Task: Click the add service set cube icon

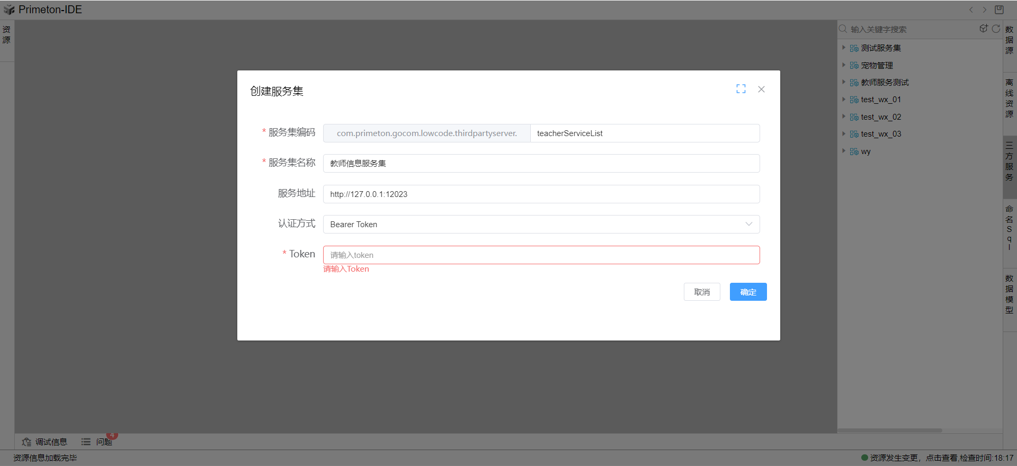Action: 983,29
